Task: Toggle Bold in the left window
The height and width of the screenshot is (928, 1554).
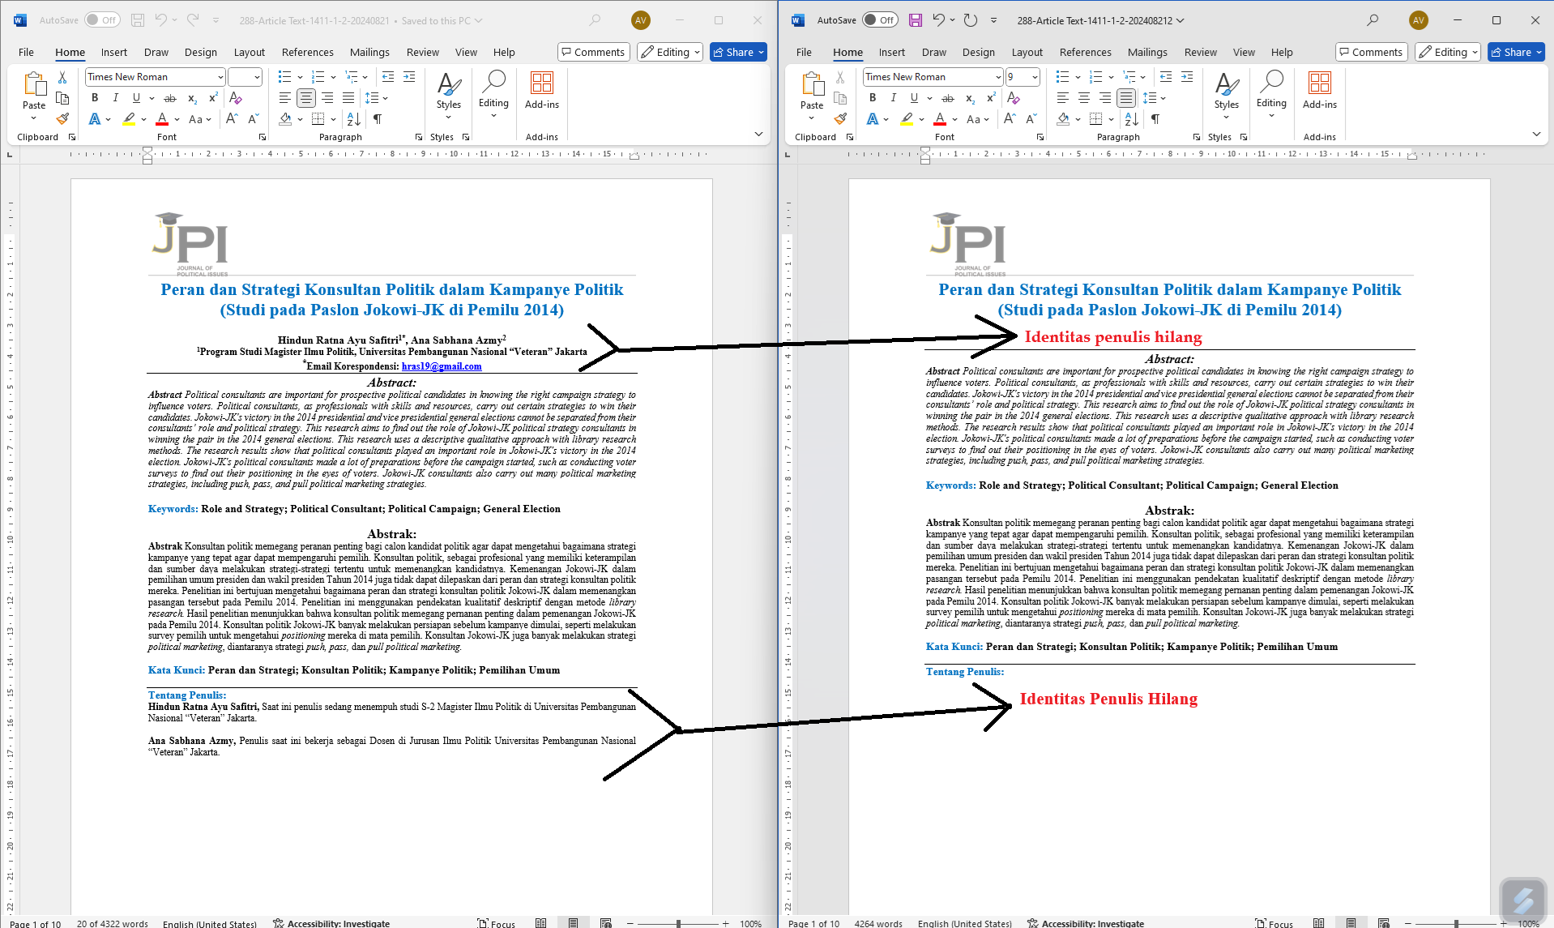Action: tap(95, 98)
